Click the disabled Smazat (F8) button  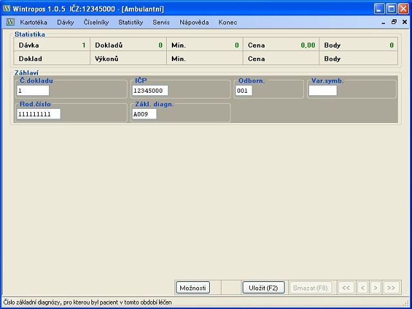tap(310, 288)
